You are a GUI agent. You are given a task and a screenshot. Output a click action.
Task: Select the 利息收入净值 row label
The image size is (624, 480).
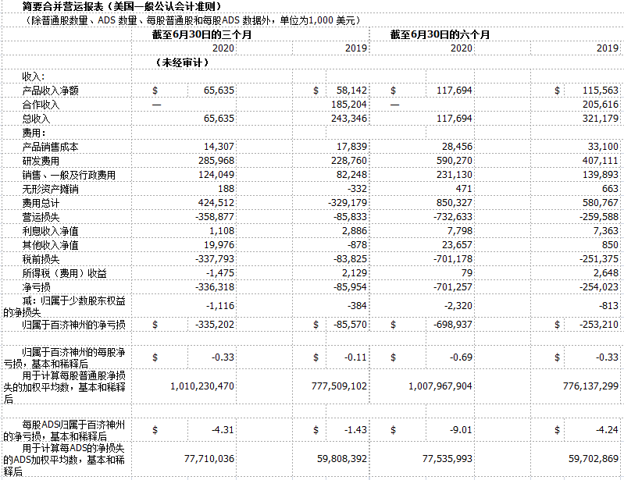(50, 231)
